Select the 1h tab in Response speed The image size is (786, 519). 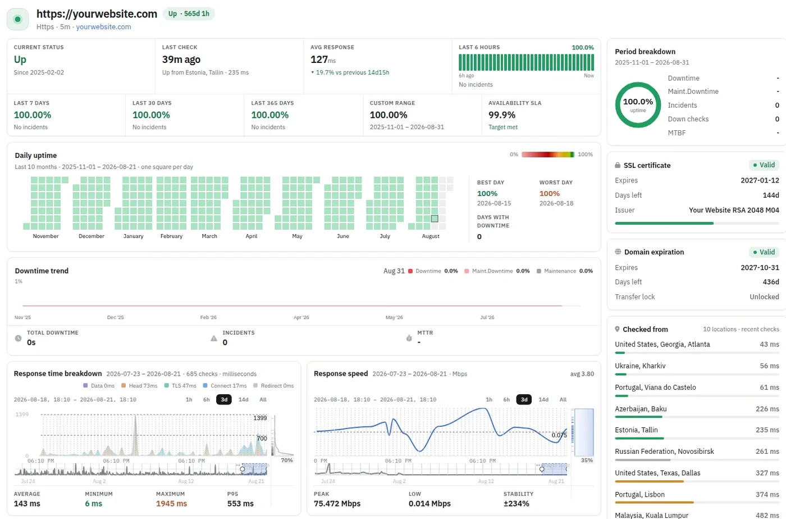pyautogui.click(x=489, y=399)
